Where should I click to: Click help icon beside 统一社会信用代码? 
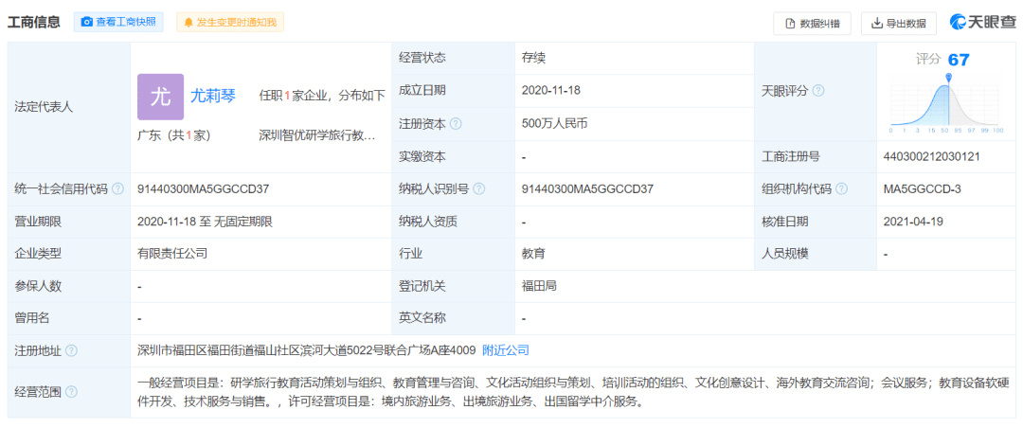(x=117, y=189)
